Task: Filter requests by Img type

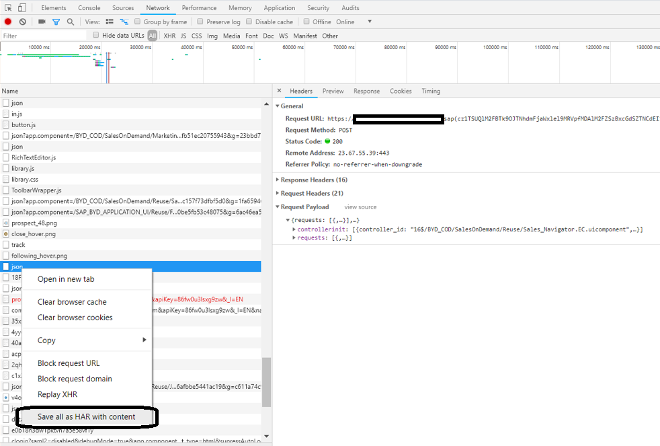Action: [x=212, y=36]
